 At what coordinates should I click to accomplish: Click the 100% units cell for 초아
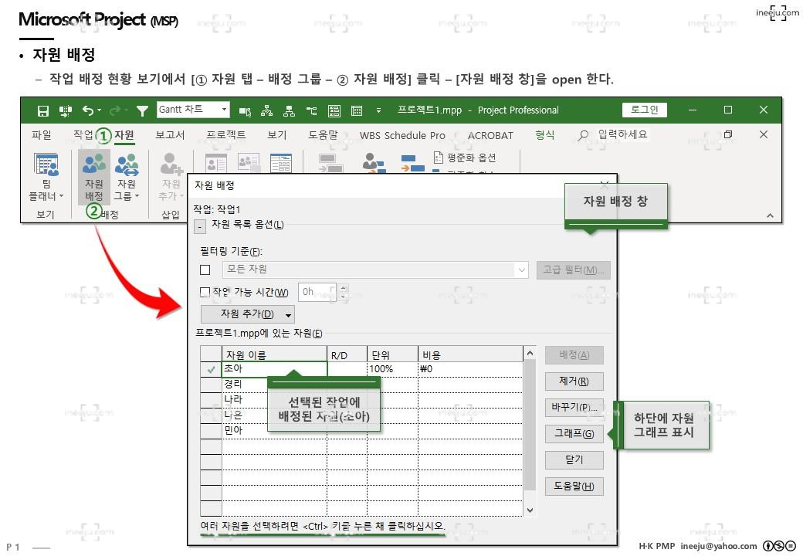(392, 369)
